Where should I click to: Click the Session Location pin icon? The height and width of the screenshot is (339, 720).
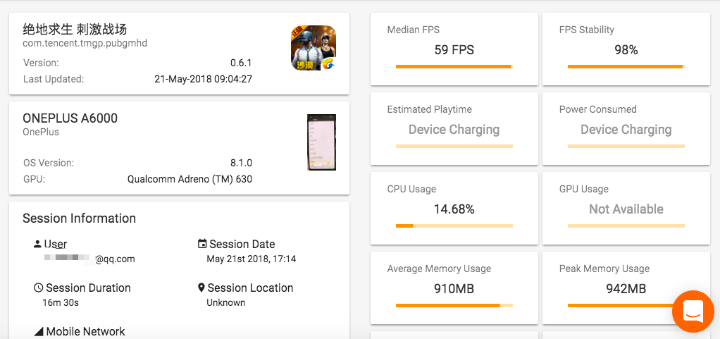[201, 288]
